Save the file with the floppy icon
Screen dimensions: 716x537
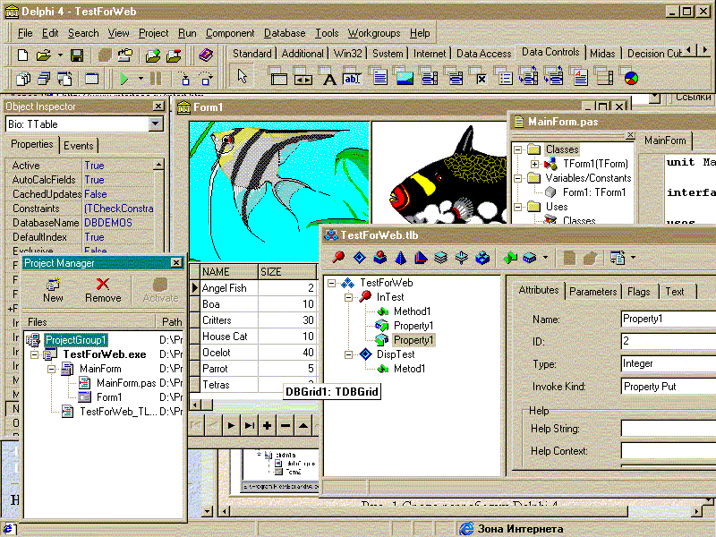pos(77,55)
